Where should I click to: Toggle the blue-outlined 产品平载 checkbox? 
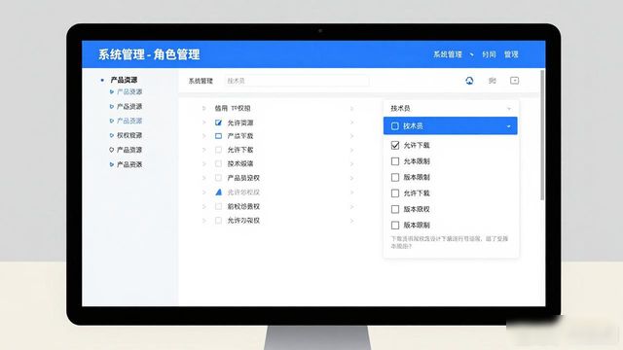[x=218, y=136]
